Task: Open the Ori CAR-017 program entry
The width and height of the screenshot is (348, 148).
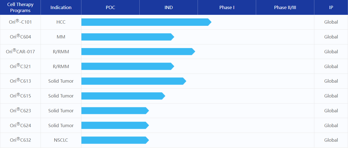Action: click(20, 52)
